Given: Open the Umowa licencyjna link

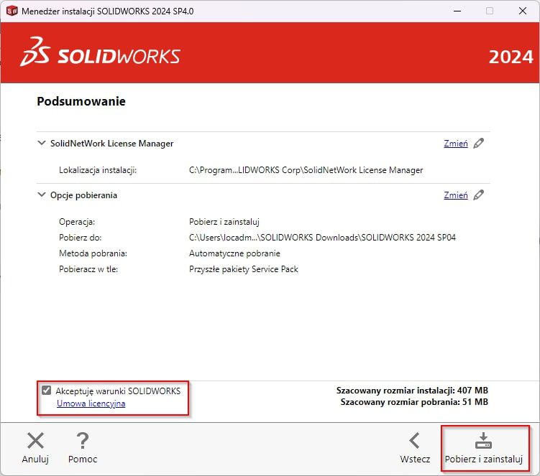Looking at the screenshot, I should coord(91,403).
